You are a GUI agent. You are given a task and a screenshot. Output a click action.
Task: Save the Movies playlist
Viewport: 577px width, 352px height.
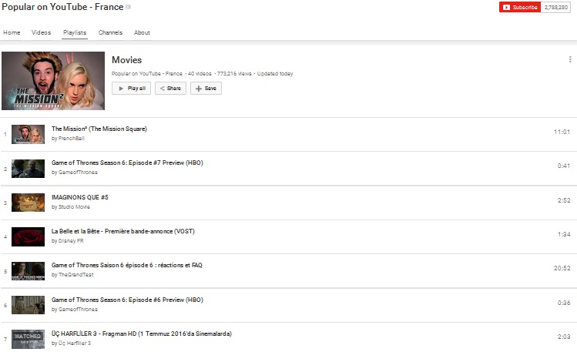pos(206,89)
